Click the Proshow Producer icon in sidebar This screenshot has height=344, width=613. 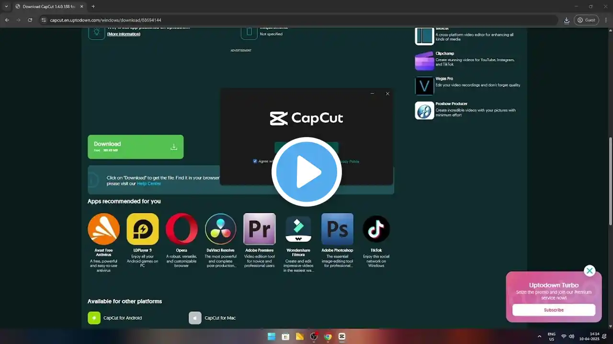tap(424, 110)
